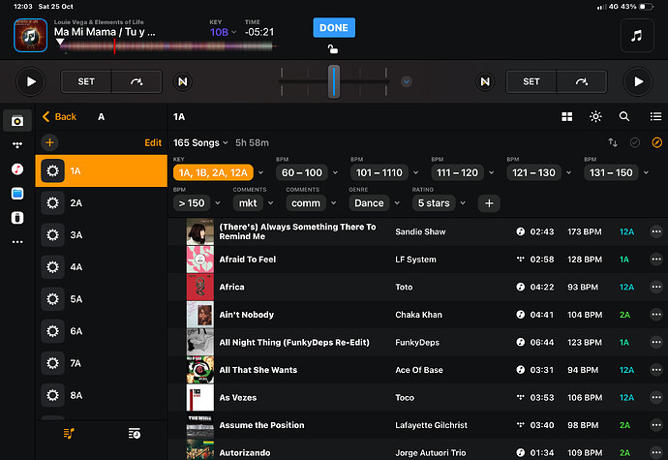Toggle the 131 – 150 BPM filter
668x460 pixels.
pos(611,172)
